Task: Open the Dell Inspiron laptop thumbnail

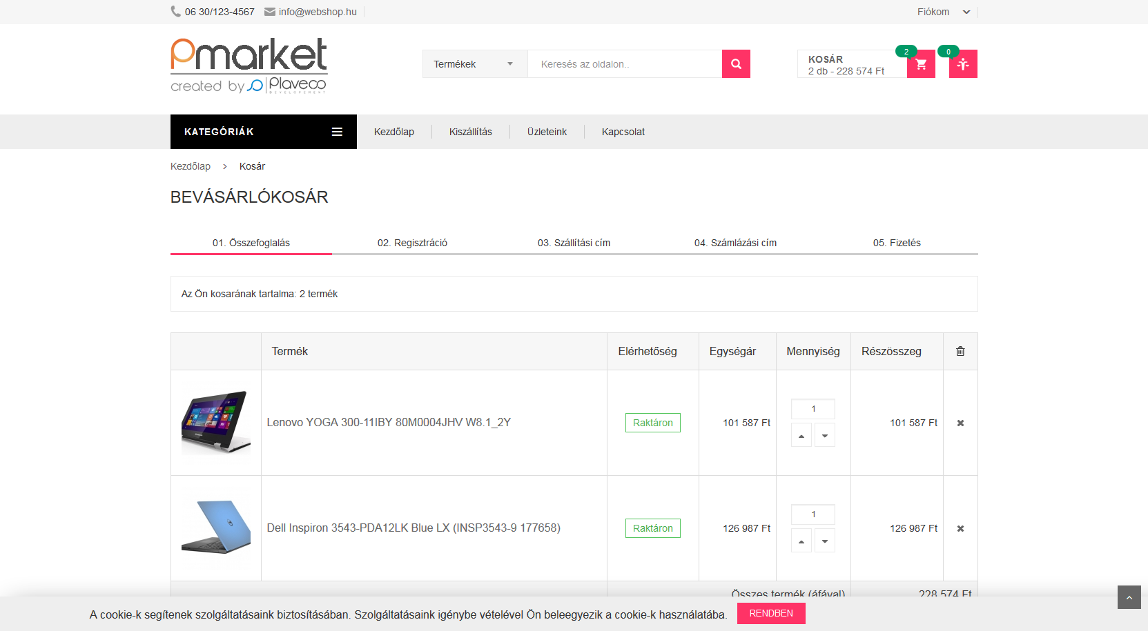Action: tap(216, 528)
